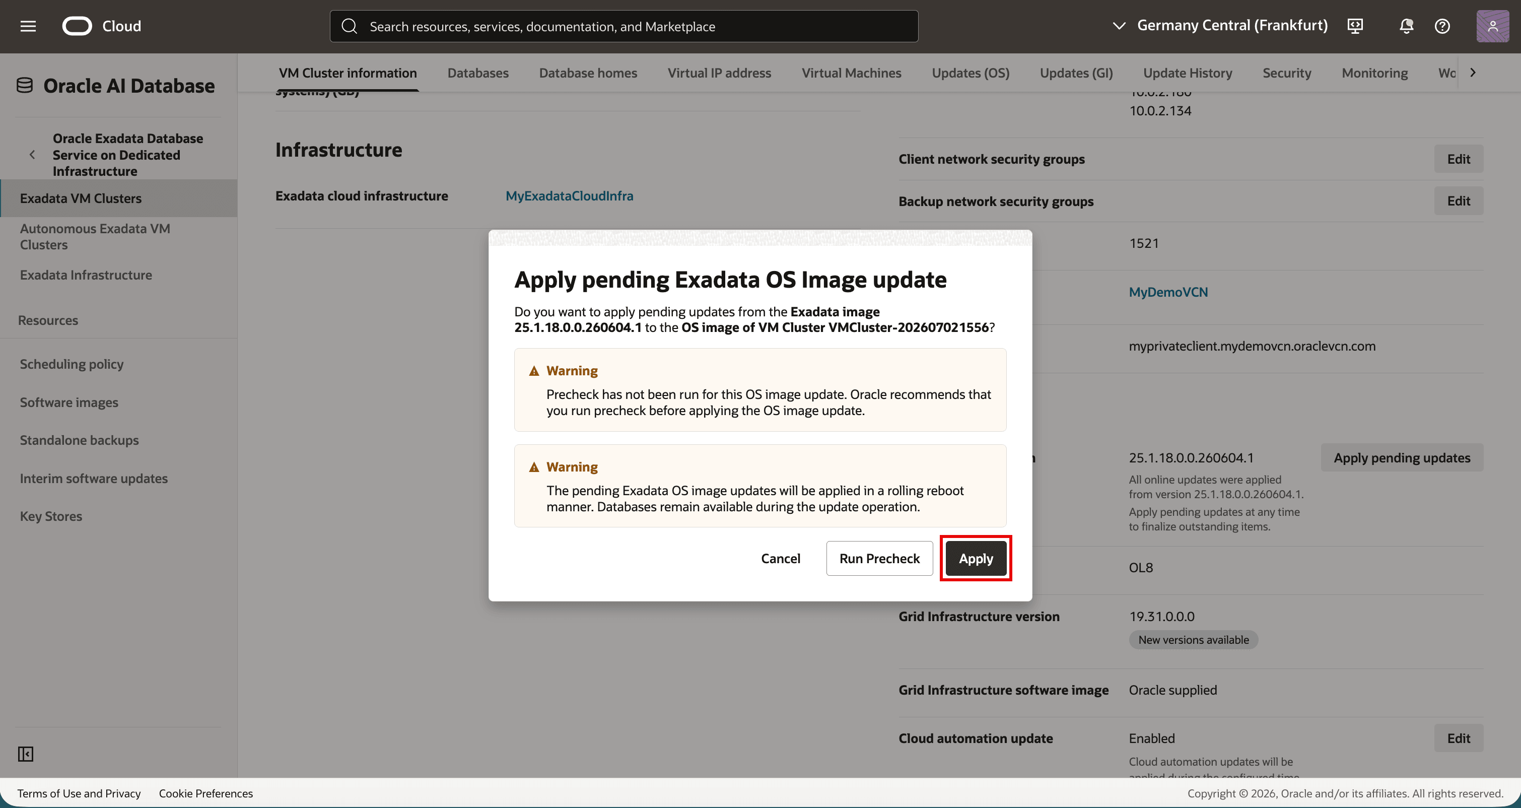This screenshot has height=808, width=1521.
Task: Switch to the Databases tab
Action: coord(477,73)
